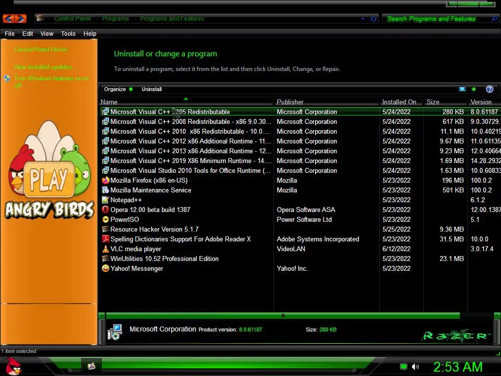This screenshot has width=501, height=376.
Task: Click the forward navigation arrow
Action: pyautogui.click(x=20, y=19)
